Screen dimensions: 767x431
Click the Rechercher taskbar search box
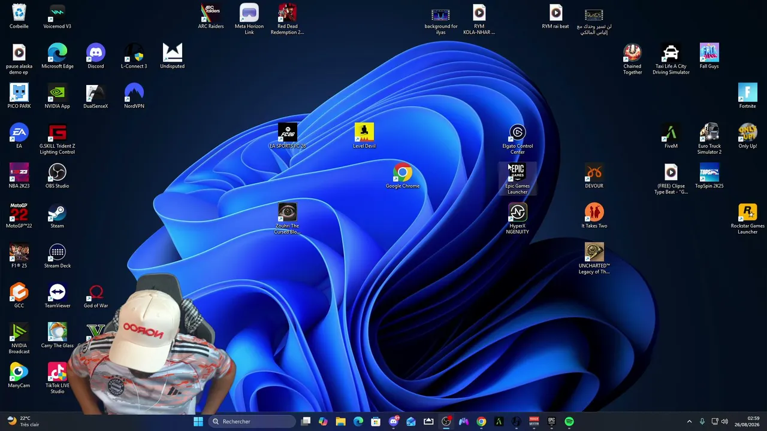tap(252, 421)
